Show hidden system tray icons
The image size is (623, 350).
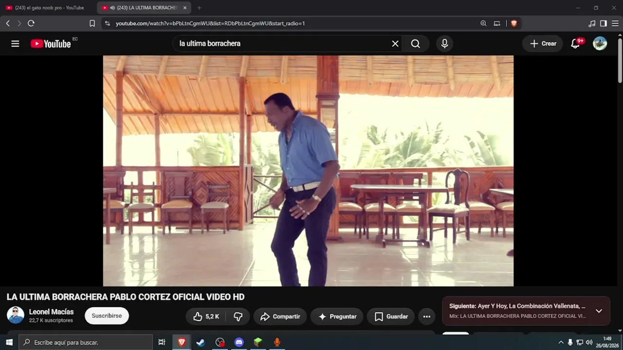click(x=561, y=342)
